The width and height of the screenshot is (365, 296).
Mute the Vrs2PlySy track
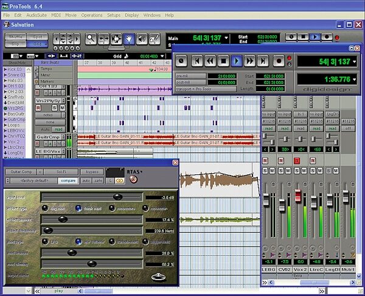click(x=62, y=108)
